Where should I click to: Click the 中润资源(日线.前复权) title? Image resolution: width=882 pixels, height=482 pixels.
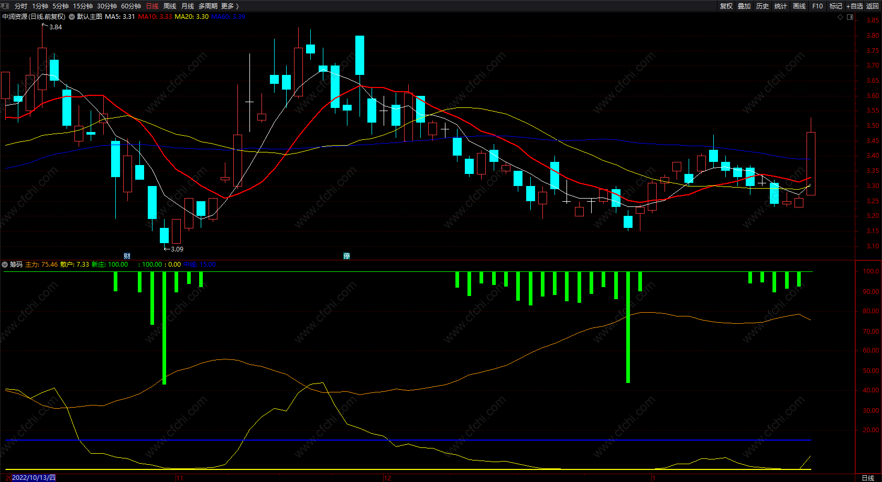point(34,17)
